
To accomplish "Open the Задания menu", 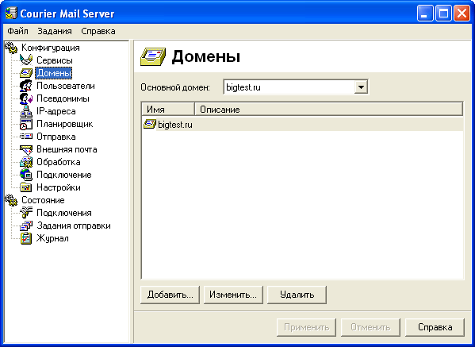I will 55,31.
